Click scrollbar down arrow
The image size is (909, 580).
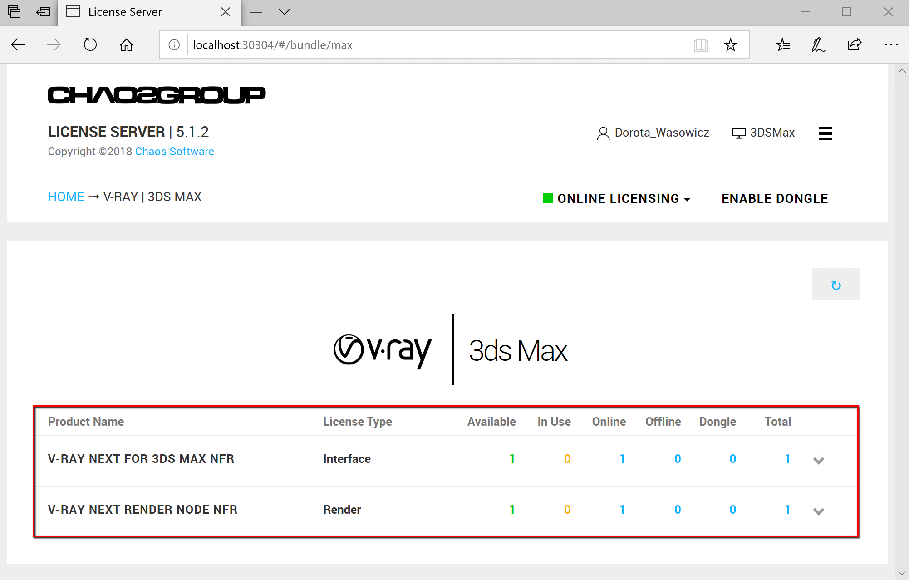click(x=902, y=573)
